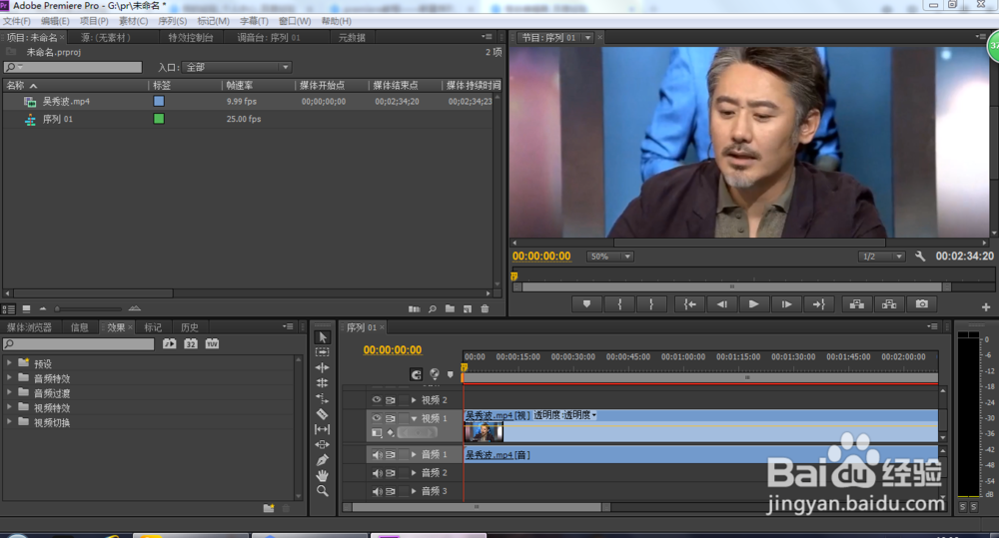Collapse the 视频 1 track

tap(415, 418)
